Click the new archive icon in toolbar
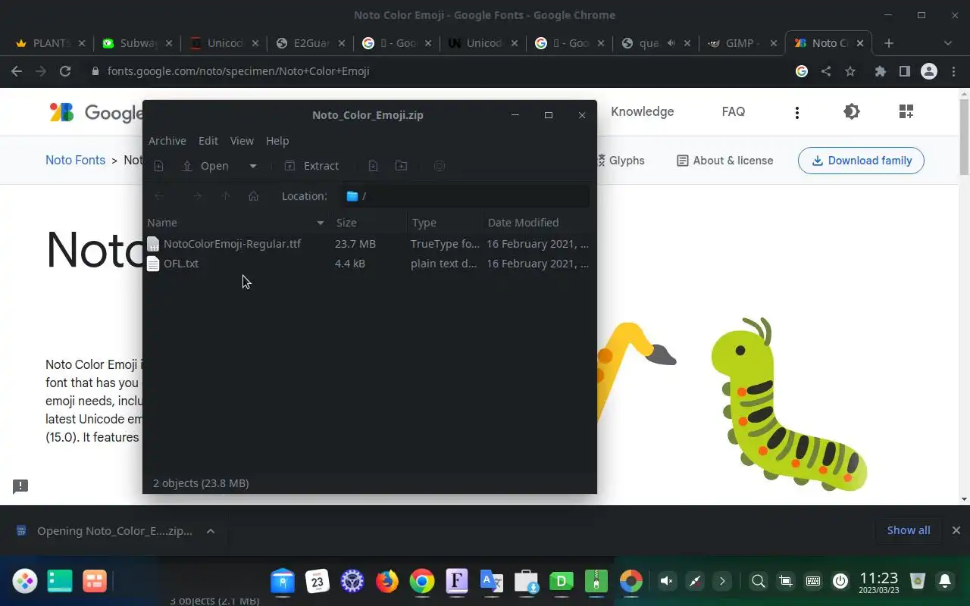 [158, 166]
